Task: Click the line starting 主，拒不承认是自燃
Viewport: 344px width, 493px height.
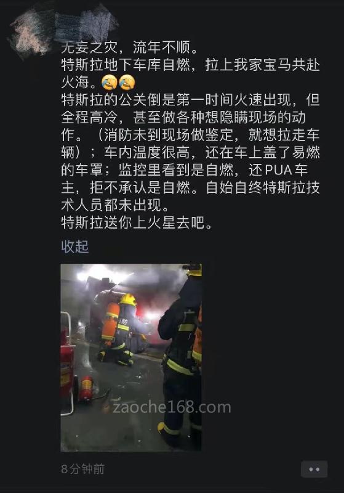Action: tap(190, 188)
